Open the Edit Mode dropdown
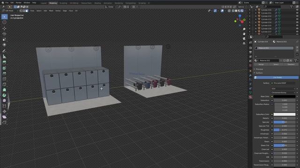300x168 pixels. pos(10,11)
